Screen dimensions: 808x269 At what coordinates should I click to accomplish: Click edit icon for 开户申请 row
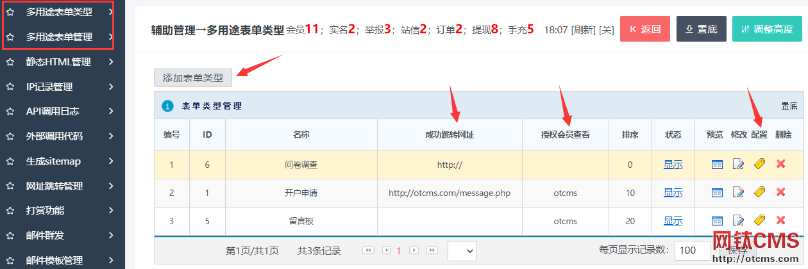pyautogui.click(x=738, y=193)
